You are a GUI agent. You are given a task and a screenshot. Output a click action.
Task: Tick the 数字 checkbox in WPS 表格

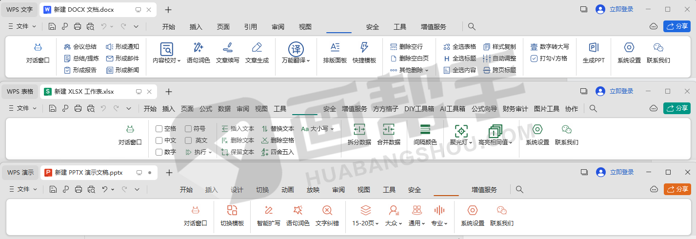tap(159, 152)
